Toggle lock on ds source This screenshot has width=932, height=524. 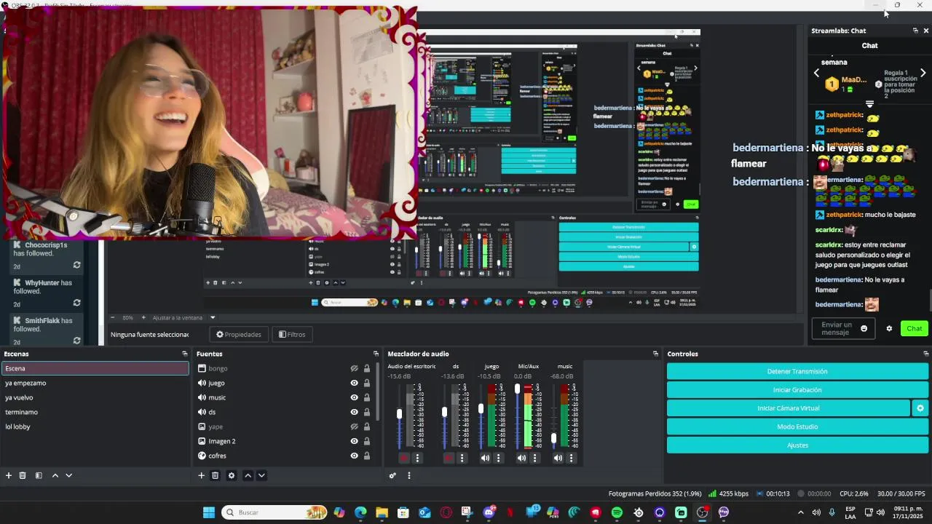(x=366, y=412)
